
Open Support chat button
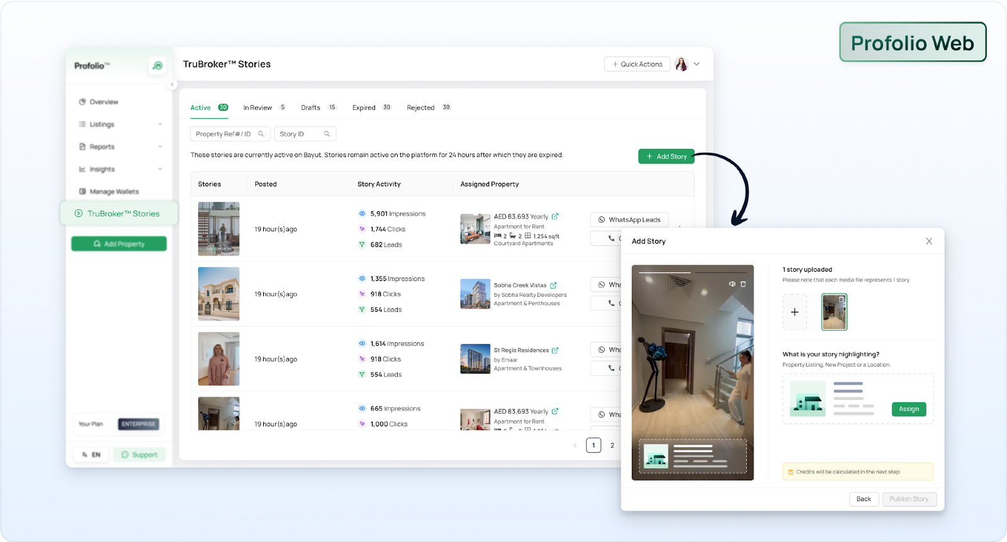[140, 455]
